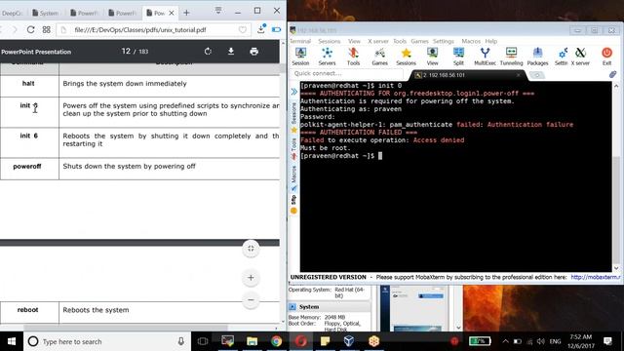Open the Tunneling tool icon

pos(511,57)
